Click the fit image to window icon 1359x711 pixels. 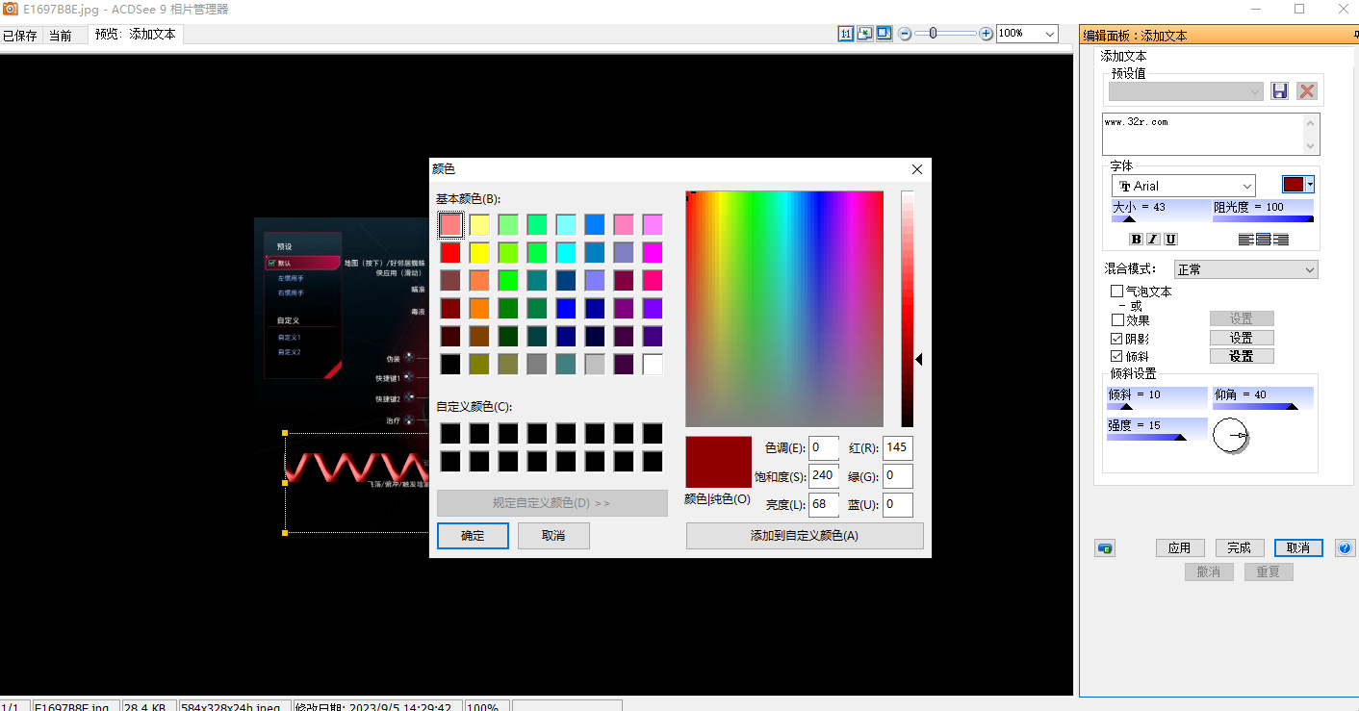865,33
